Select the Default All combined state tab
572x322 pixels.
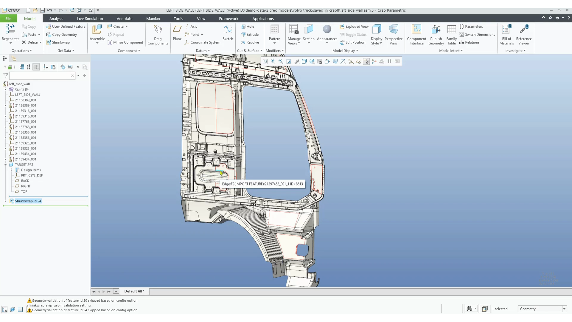click(x=134, y=291)
